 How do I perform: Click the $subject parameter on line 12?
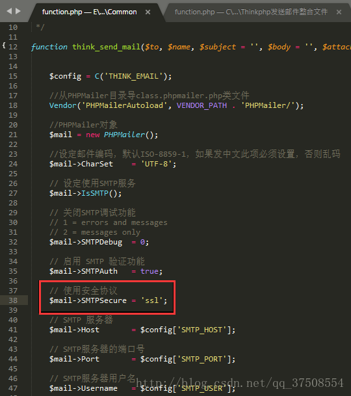[217, 47]
